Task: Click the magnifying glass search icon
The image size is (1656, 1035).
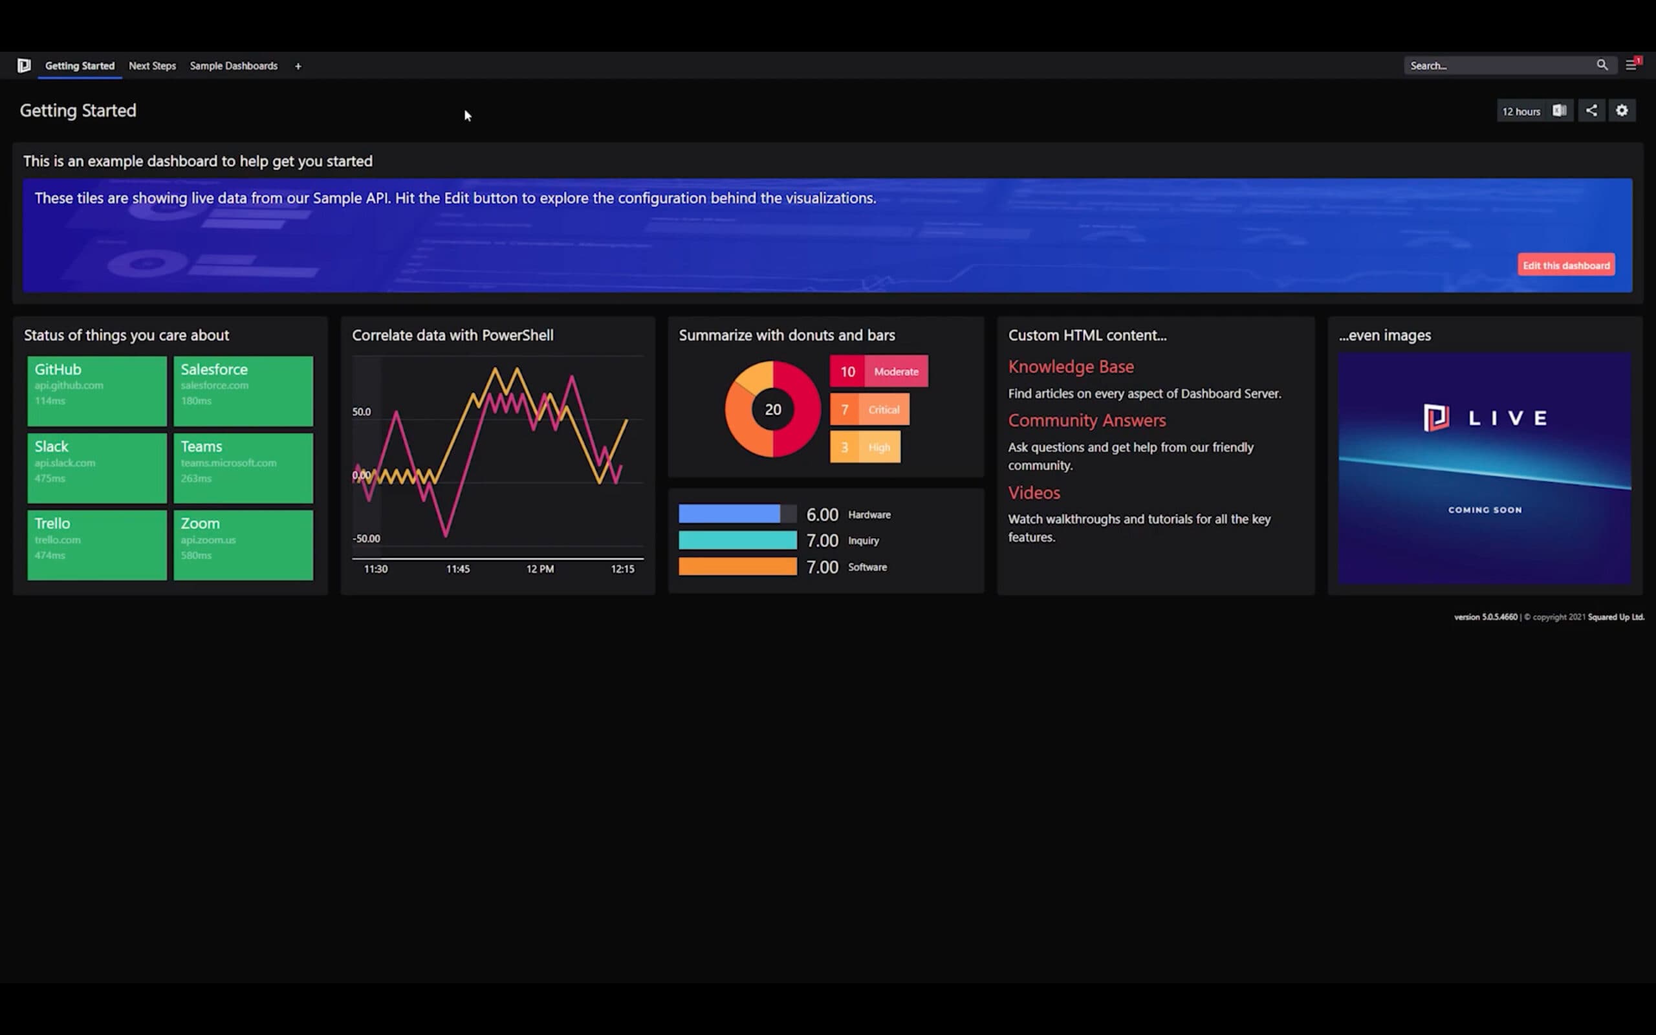Action: coord(1602,65)
